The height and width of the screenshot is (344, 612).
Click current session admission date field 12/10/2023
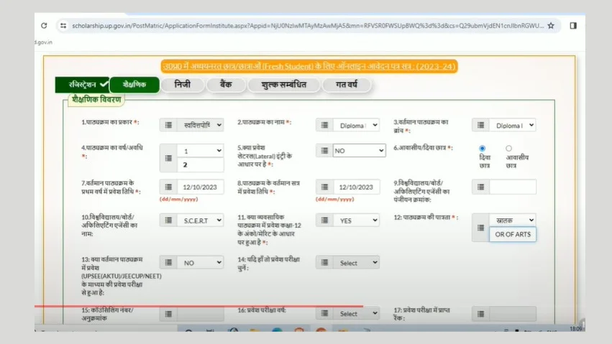tap(357, 187)
